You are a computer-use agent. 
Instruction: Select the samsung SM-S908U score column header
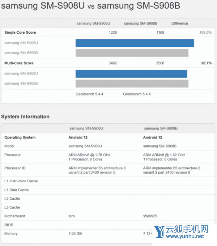point(93,24)
